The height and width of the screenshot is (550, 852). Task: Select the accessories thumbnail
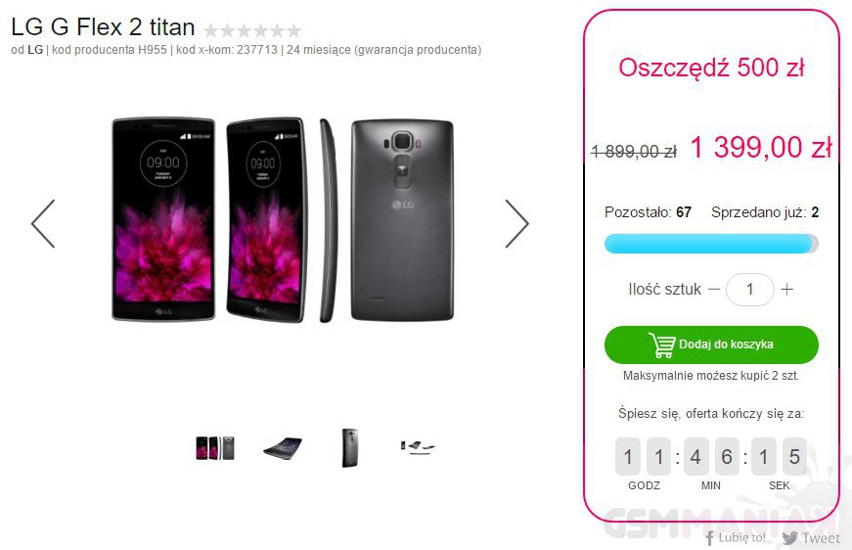tap(418, 446)
